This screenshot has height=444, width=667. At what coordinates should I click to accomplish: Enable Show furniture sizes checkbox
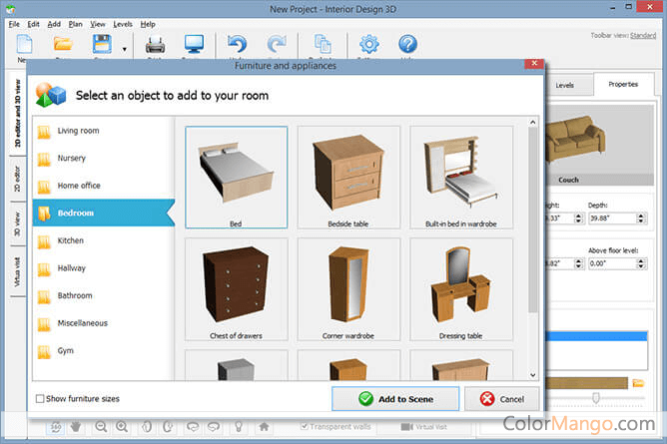(x=40, y=399)
